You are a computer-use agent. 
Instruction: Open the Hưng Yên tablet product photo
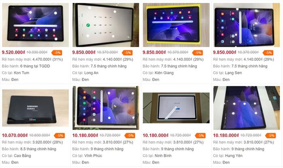click(247, 108)
